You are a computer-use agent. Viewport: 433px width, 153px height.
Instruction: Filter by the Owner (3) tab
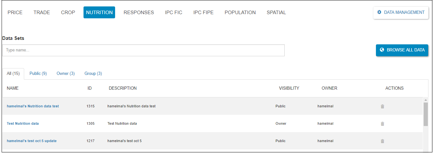coord(65,74)
